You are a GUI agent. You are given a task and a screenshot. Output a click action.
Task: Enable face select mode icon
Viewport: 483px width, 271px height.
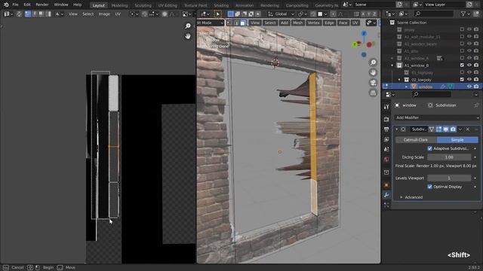(x=243, y=23)
